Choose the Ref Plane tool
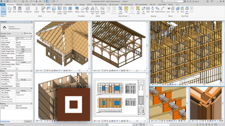 pos(187,10)
